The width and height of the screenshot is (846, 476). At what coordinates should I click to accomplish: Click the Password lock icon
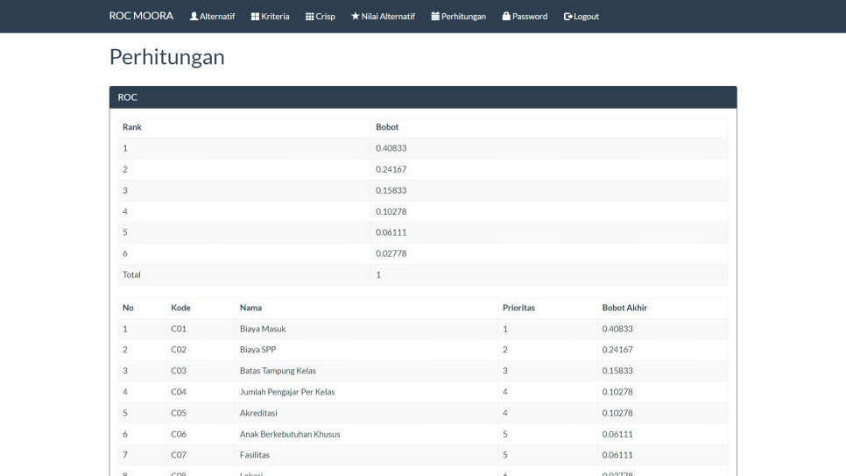click(506, 16)
